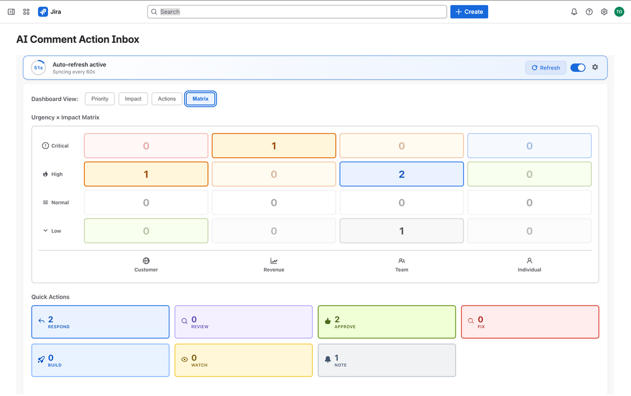Viewport: 631px width, 396px height.
Task: Click the Approve thumbs-up icon
Action: [x=328, y=321]
